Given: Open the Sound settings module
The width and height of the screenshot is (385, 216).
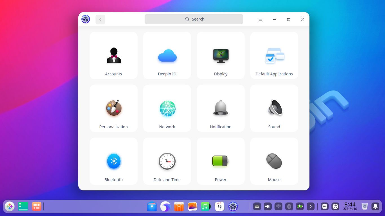Looking at the screenshot, I should pos(274,108).
